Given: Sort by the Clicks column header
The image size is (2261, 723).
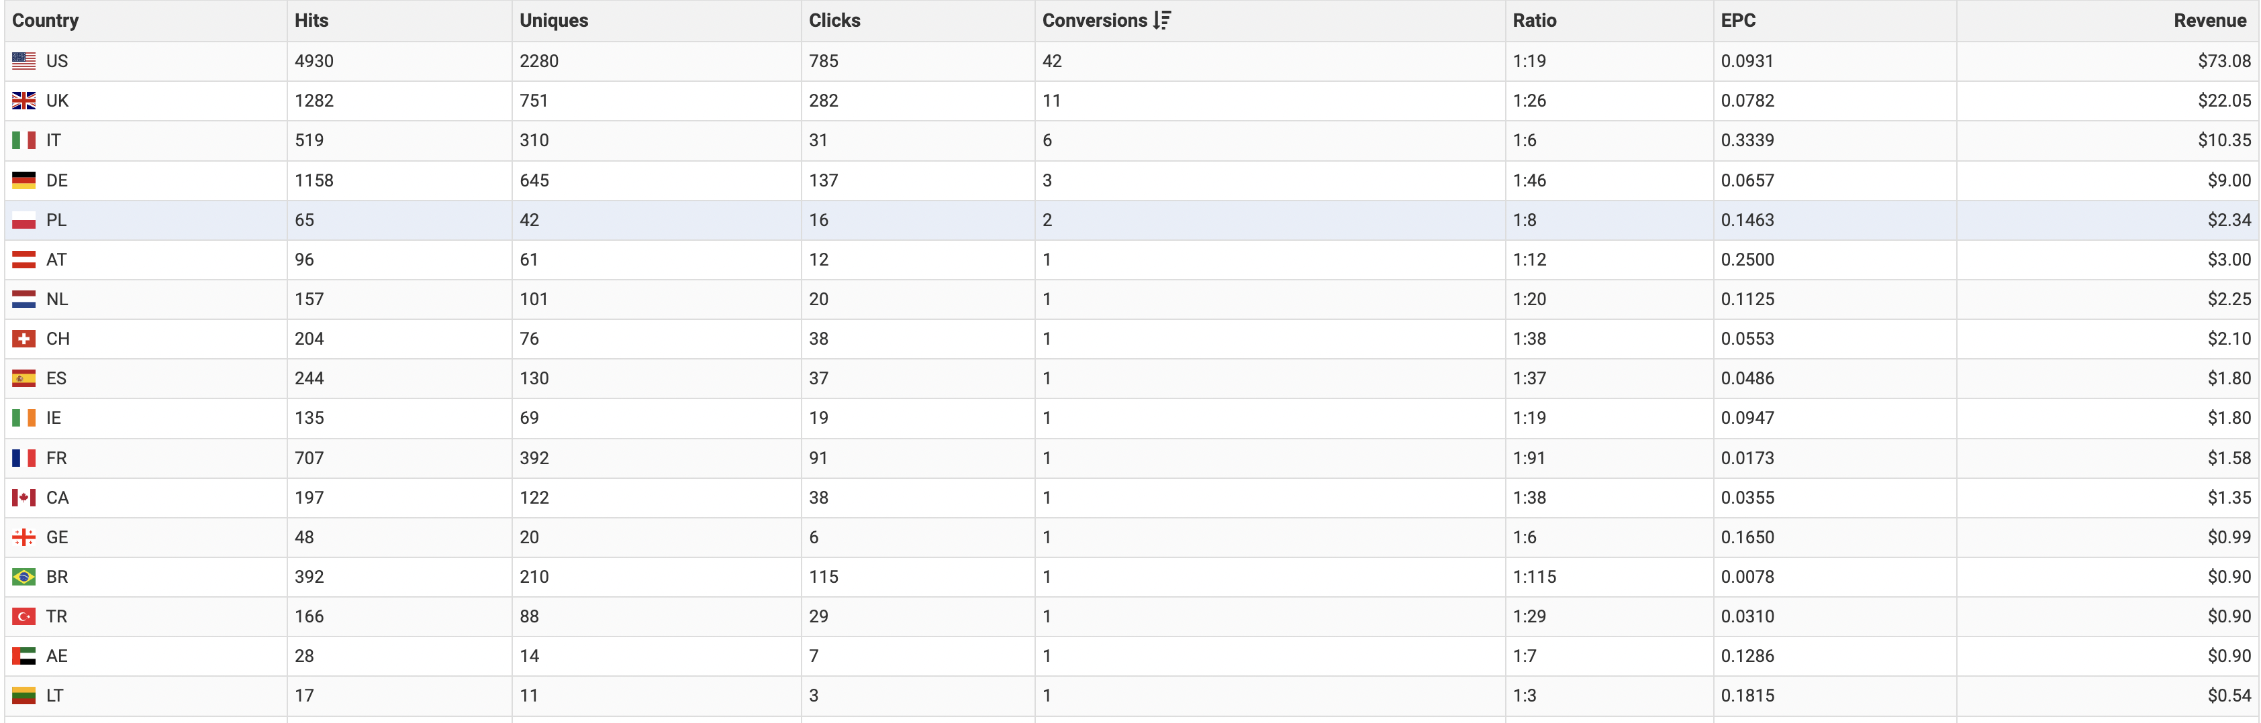Looking at the screenshot, I should tap(834, 20).
